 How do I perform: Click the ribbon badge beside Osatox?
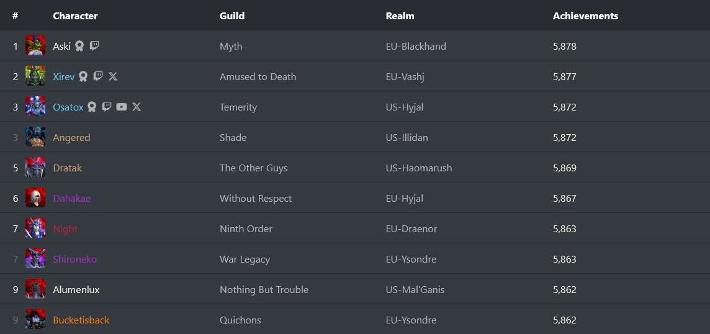click(x=92, y=107)
